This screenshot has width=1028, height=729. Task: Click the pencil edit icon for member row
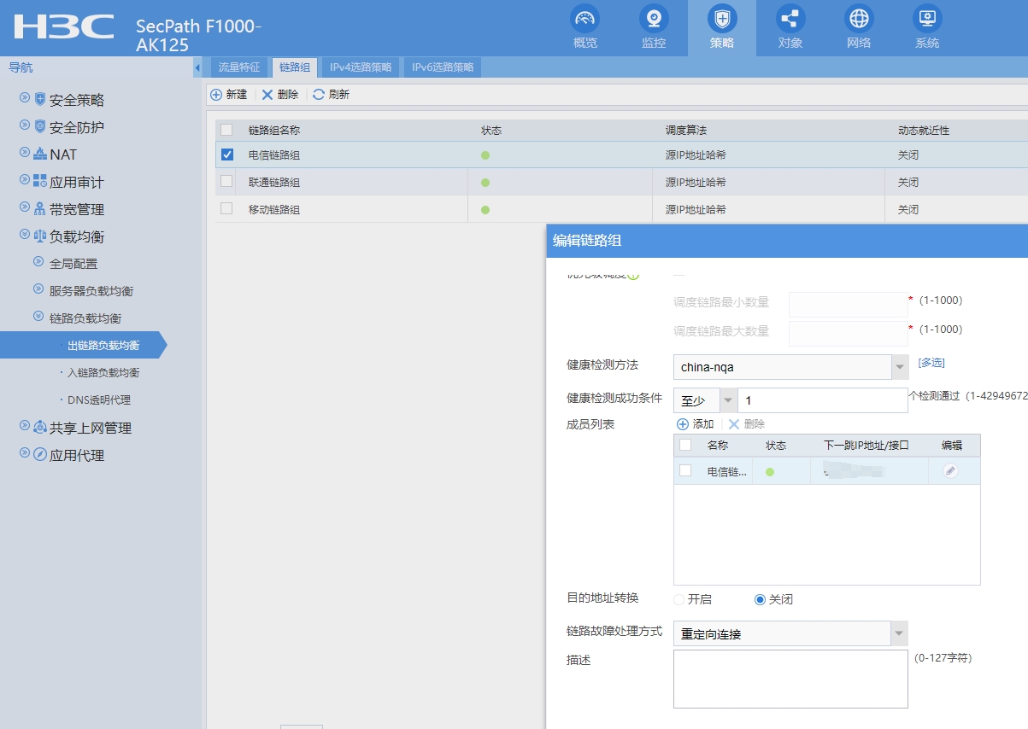pyautogui.click(x=950, y=470)
